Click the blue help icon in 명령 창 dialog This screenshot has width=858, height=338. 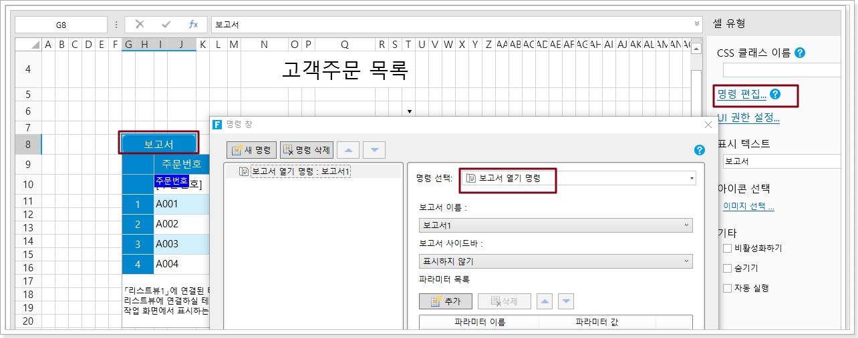700,150
